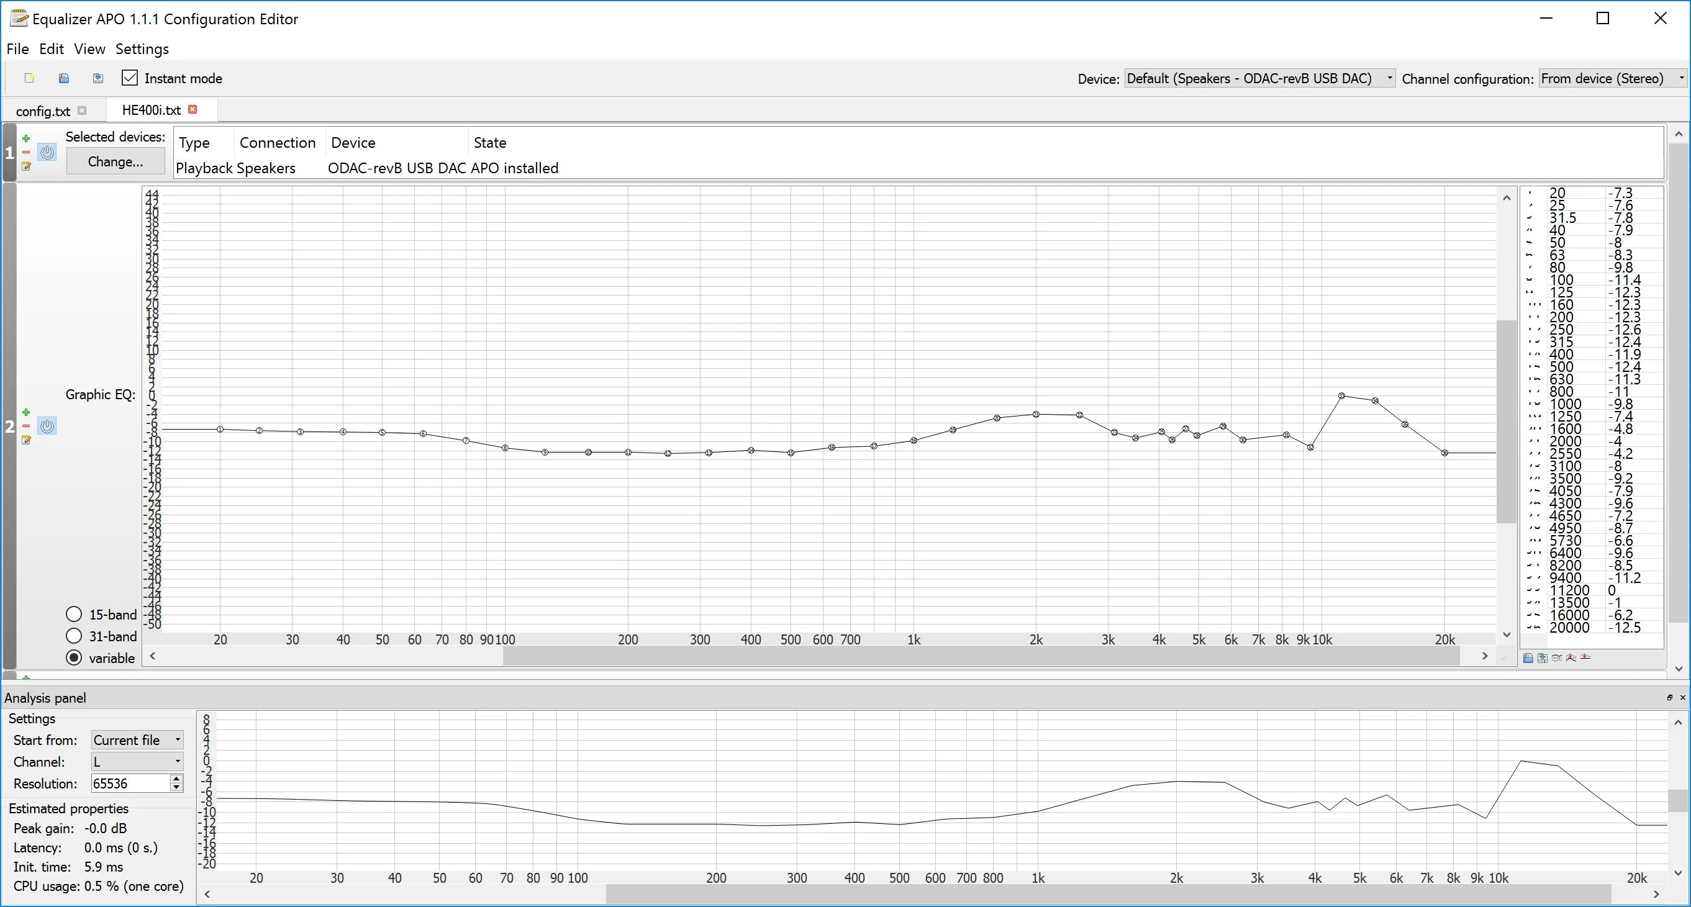Expand the Start from dropdown
The width and height of the screenshot is (1691, 907).
point(137,739)
